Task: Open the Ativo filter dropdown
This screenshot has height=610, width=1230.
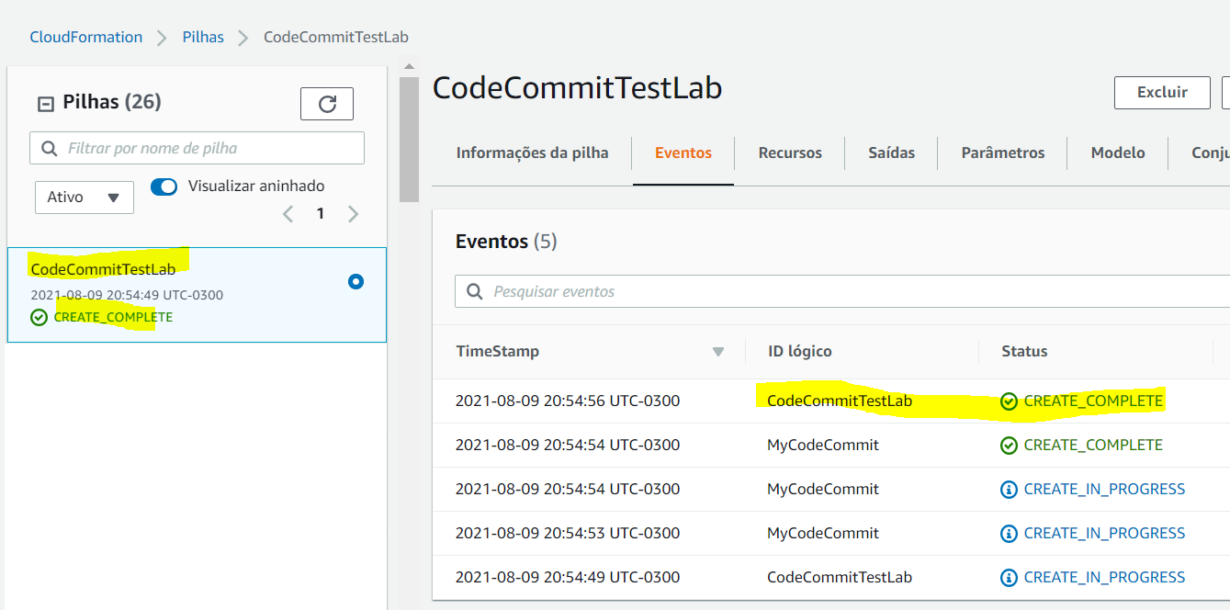Action: point(85,197)
